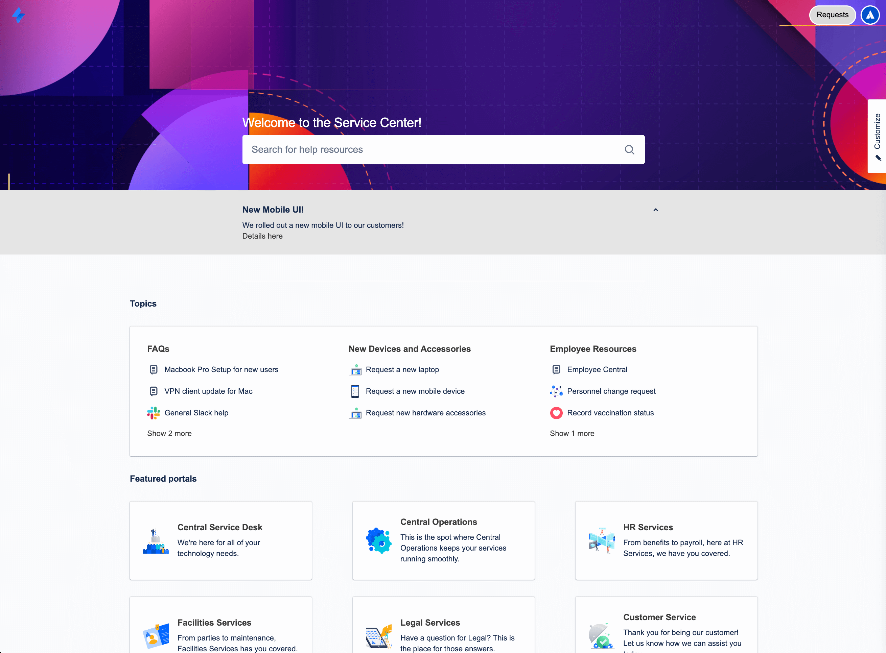Click the Requests button top right
The height and width of the screenshot is (653, 886).
click(832, 15)
